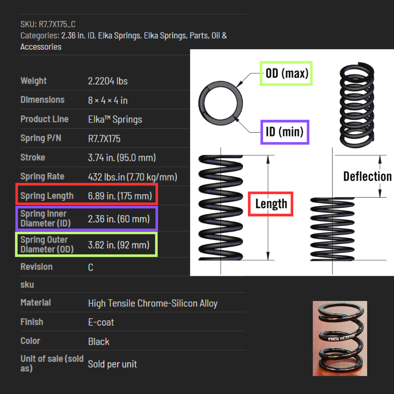Select the dimensions value 8 × 4 × 4 in
Screen dimensions: 394x394
point(108,100)
